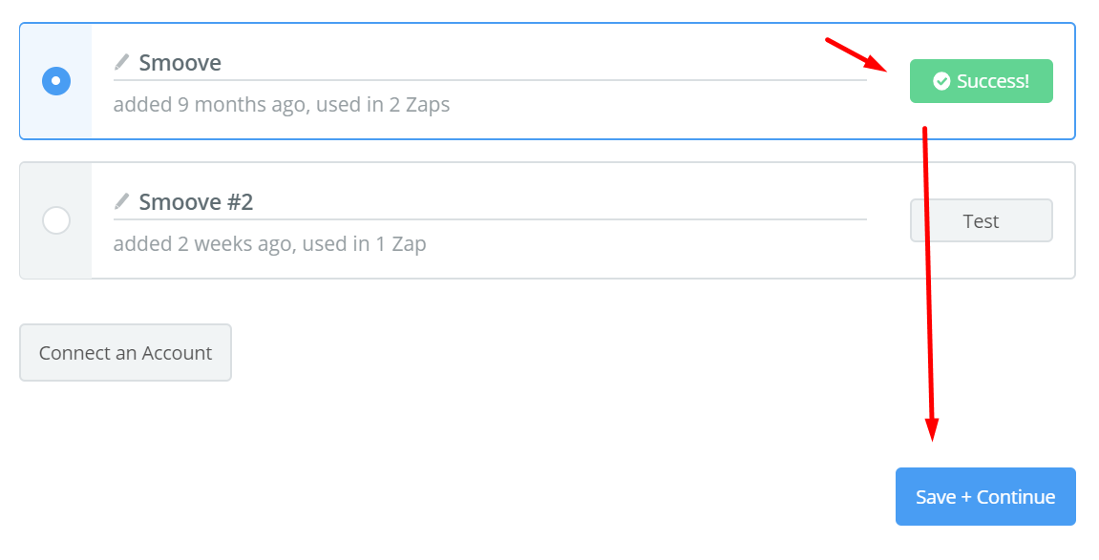Click Save + Continue
The width and height of the screenshot is (1099, 560).
[x=985, y=496]
